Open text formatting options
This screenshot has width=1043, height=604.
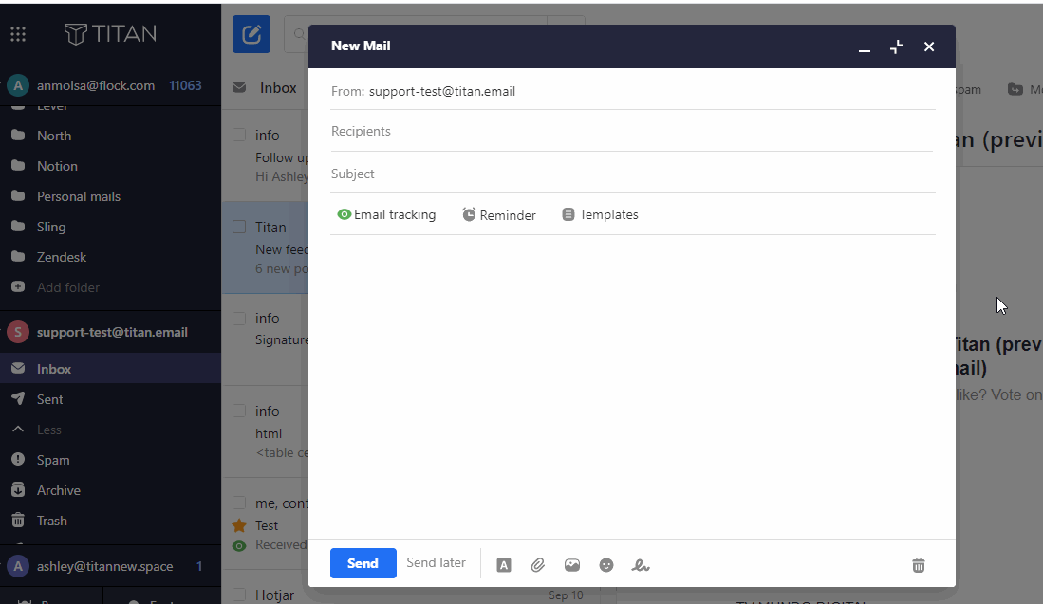[x=504, y=565]
